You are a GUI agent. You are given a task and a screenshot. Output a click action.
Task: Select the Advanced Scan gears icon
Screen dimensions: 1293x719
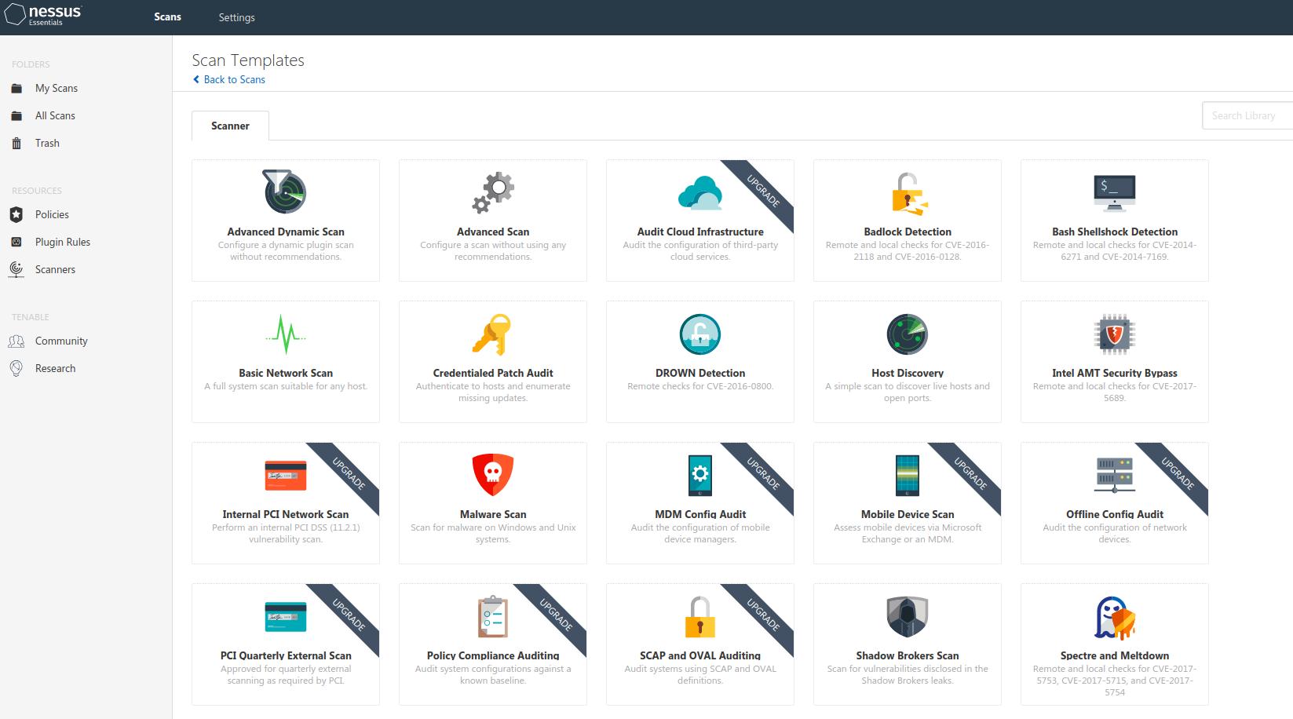(492, 193)
